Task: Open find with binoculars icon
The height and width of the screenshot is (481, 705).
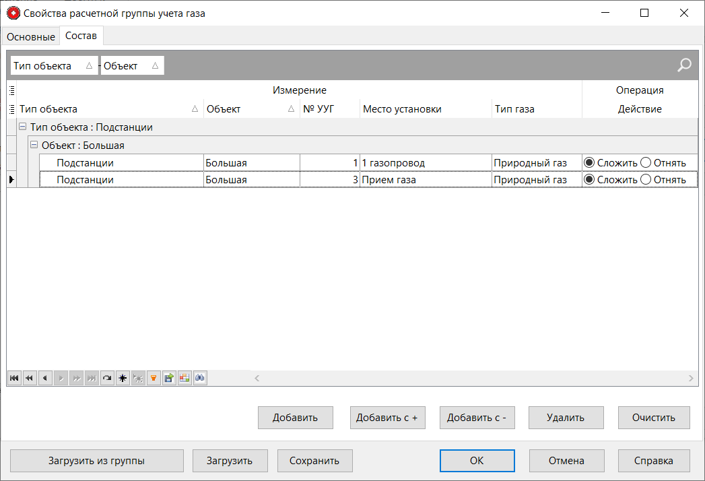Action: point(199,379)
